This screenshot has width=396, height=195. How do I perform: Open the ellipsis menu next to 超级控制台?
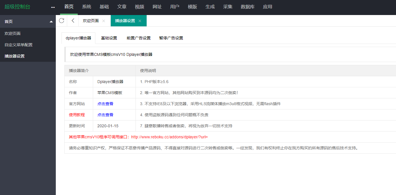point(53,7)
